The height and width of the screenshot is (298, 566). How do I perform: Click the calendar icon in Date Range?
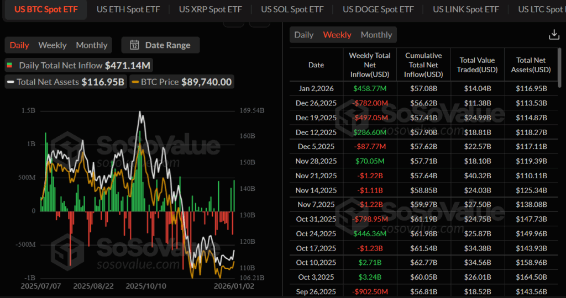134,45
